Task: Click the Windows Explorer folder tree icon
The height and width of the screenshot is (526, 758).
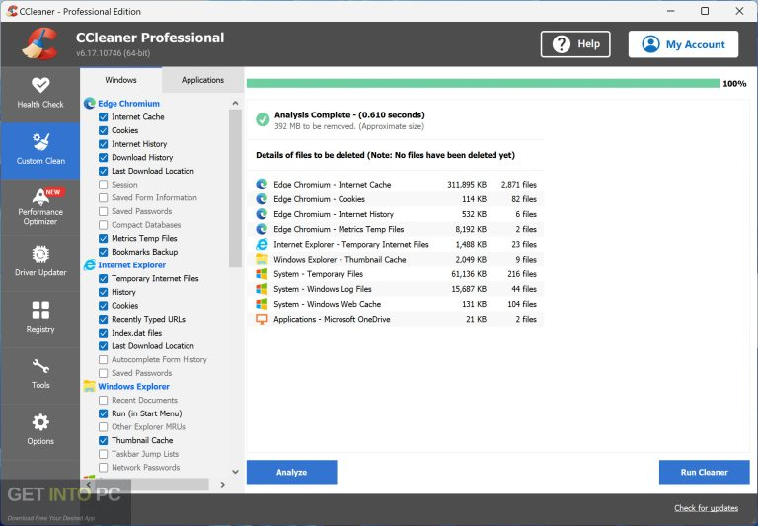Action: coord(90,386)
